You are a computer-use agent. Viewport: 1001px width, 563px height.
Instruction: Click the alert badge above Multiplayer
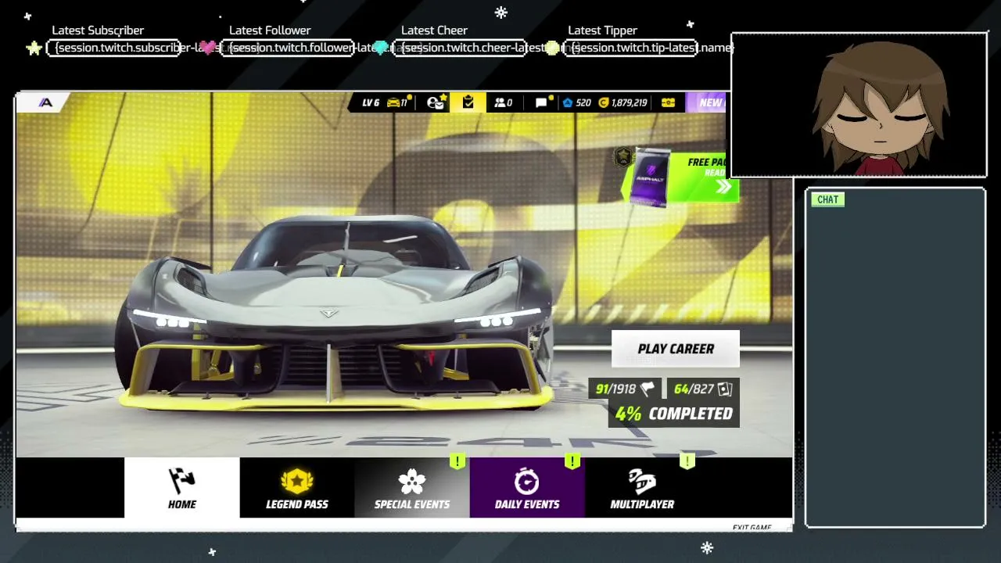pyautogui.click(x=687, y=461)
